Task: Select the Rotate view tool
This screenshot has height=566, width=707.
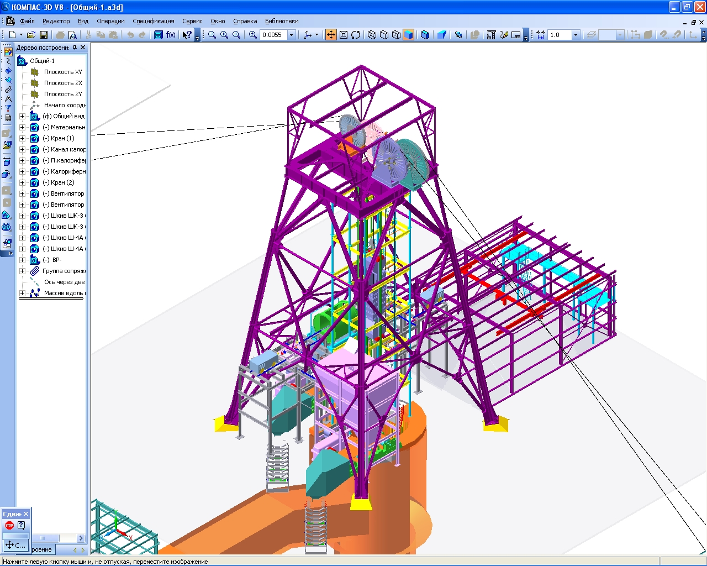Action: click(356, 35)
